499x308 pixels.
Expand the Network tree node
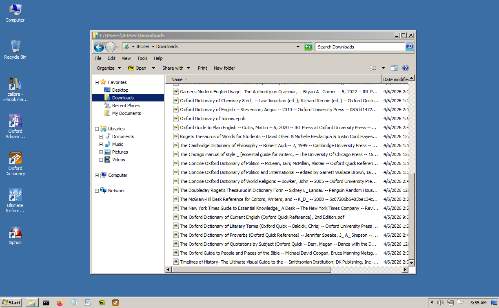point(97,191)
